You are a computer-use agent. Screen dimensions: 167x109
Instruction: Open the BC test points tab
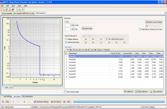pyautogui.click(x=89, y=50)
